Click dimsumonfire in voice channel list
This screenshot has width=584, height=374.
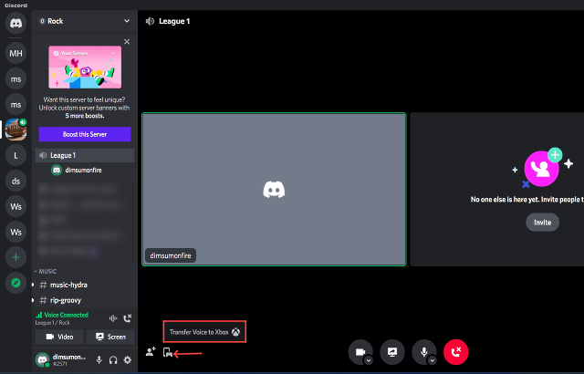tap(83, 170)
